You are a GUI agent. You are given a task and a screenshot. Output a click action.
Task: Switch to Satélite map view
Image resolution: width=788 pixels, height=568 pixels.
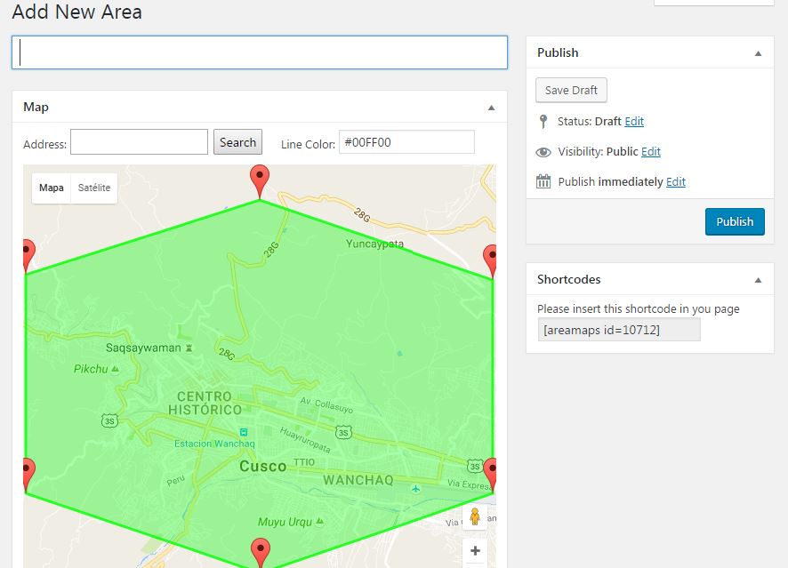[x=94, y=188]
